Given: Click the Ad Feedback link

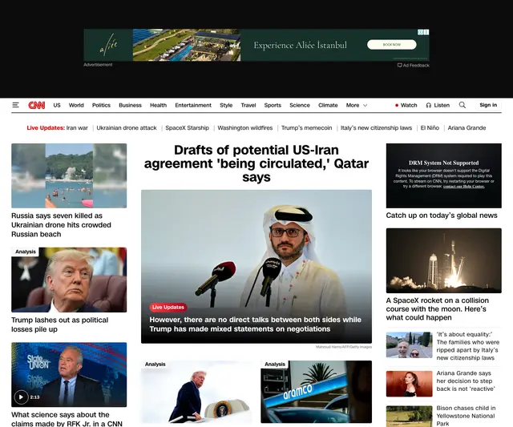Looking at the screenshot, I should 414,66.
